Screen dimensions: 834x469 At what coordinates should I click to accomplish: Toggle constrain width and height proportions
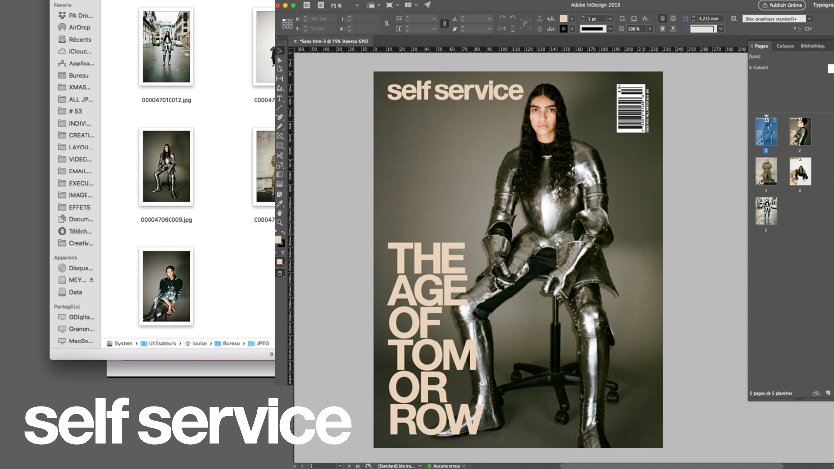click(386, 23)
